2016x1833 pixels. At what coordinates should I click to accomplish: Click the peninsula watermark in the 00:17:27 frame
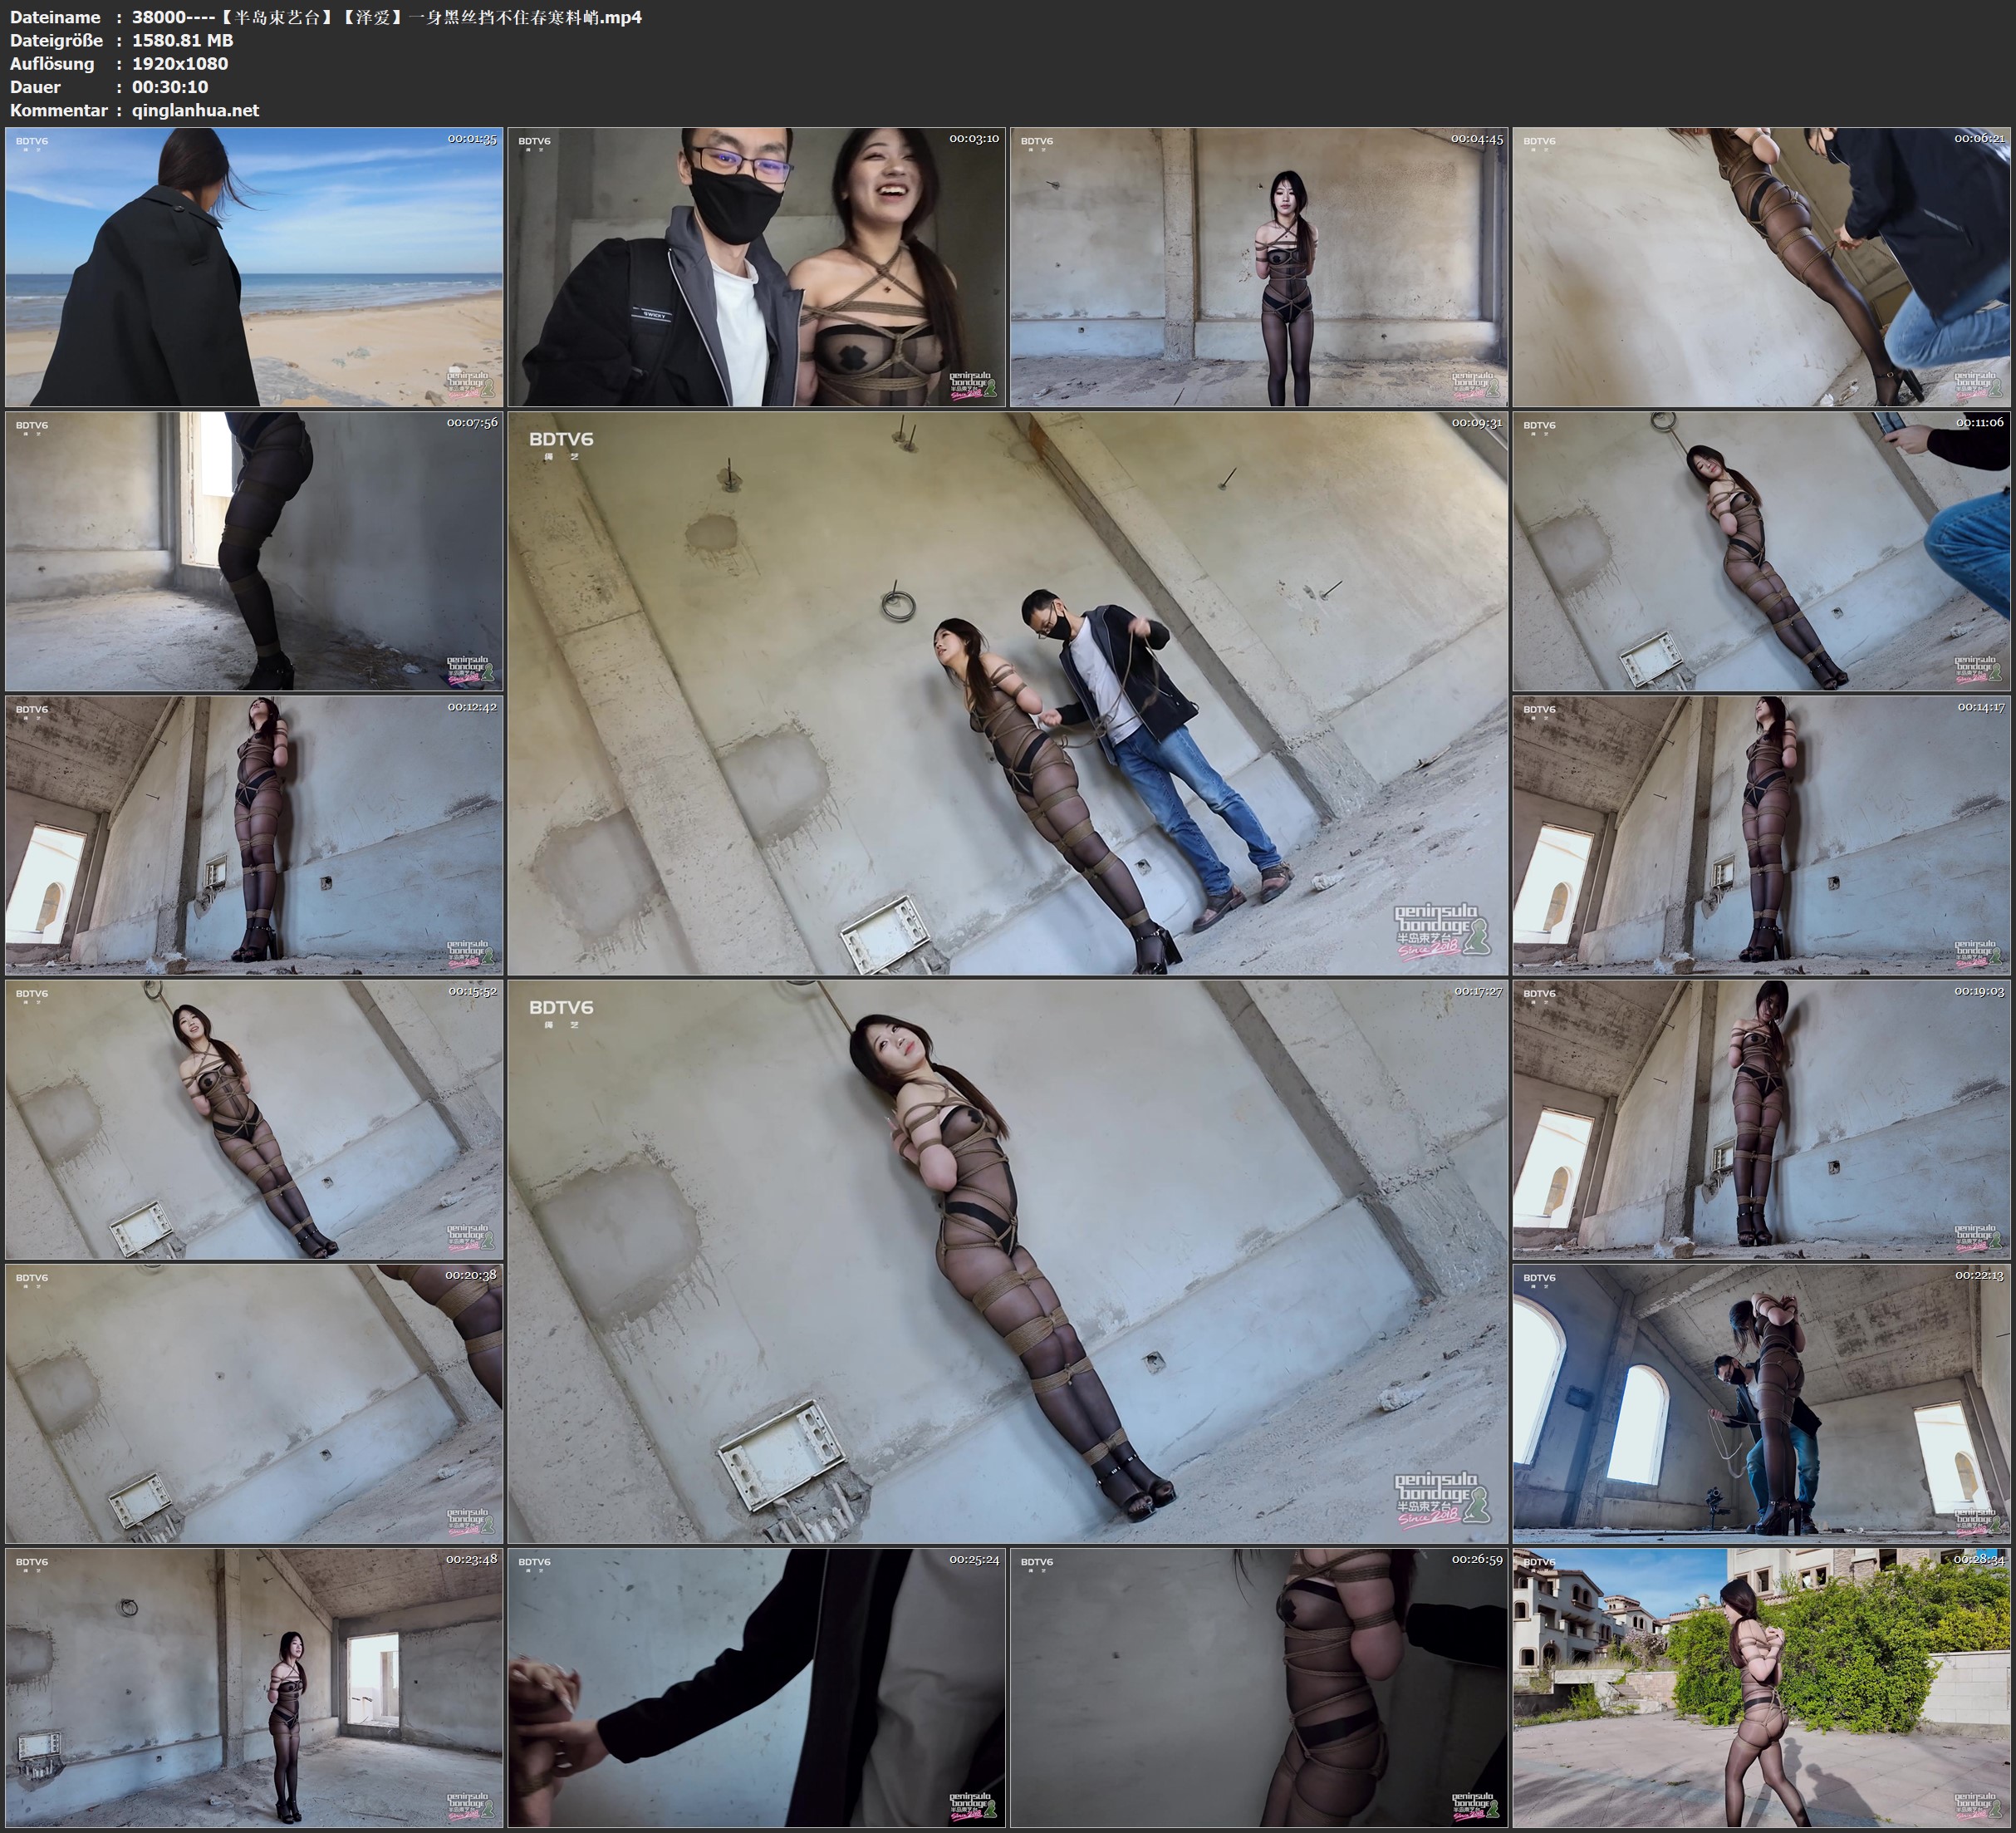coord(1441,1500)
